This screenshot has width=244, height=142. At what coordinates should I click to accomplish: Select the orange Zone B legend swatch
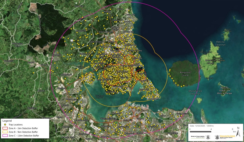point(5,132)
